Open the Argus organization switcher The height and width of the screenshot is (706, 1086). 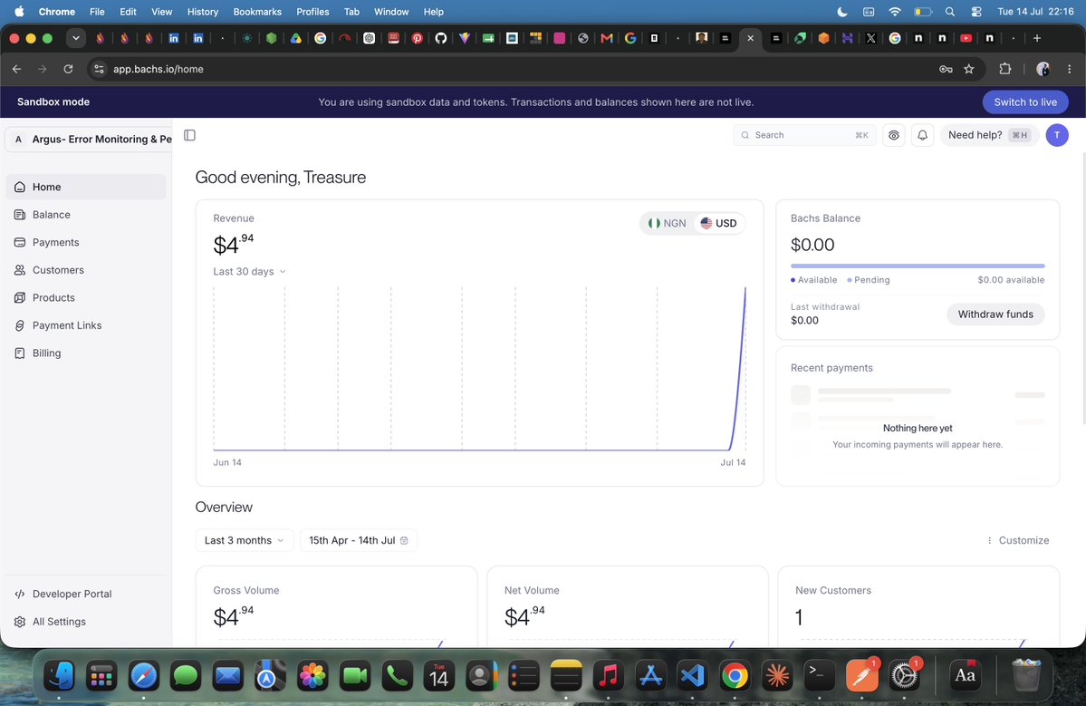(x=89, y=140)
